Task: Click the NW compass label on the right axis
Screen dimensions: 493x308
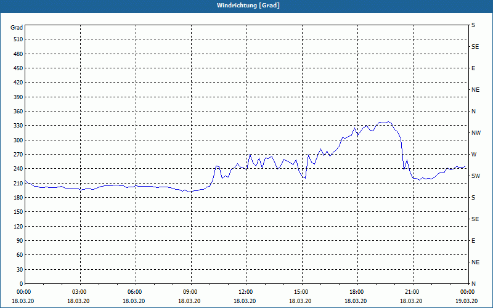Action: (476, 133)
